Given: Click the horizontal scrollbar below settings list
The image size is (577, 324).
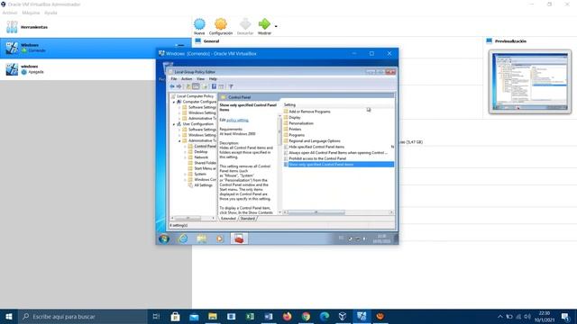Looking at the screenshot, I should pyautogui.click(x=338, y=212).
